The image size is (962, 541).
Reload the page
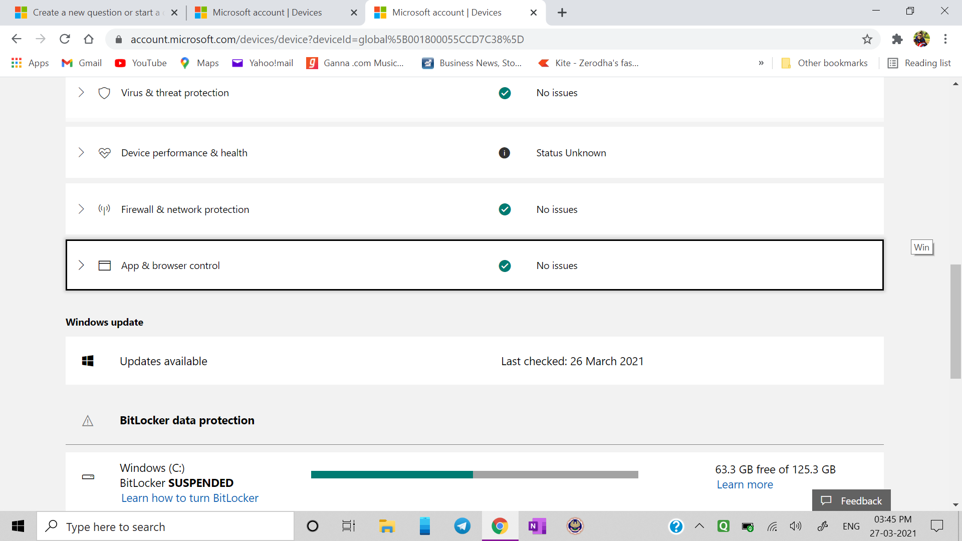(x=65, y=39)
